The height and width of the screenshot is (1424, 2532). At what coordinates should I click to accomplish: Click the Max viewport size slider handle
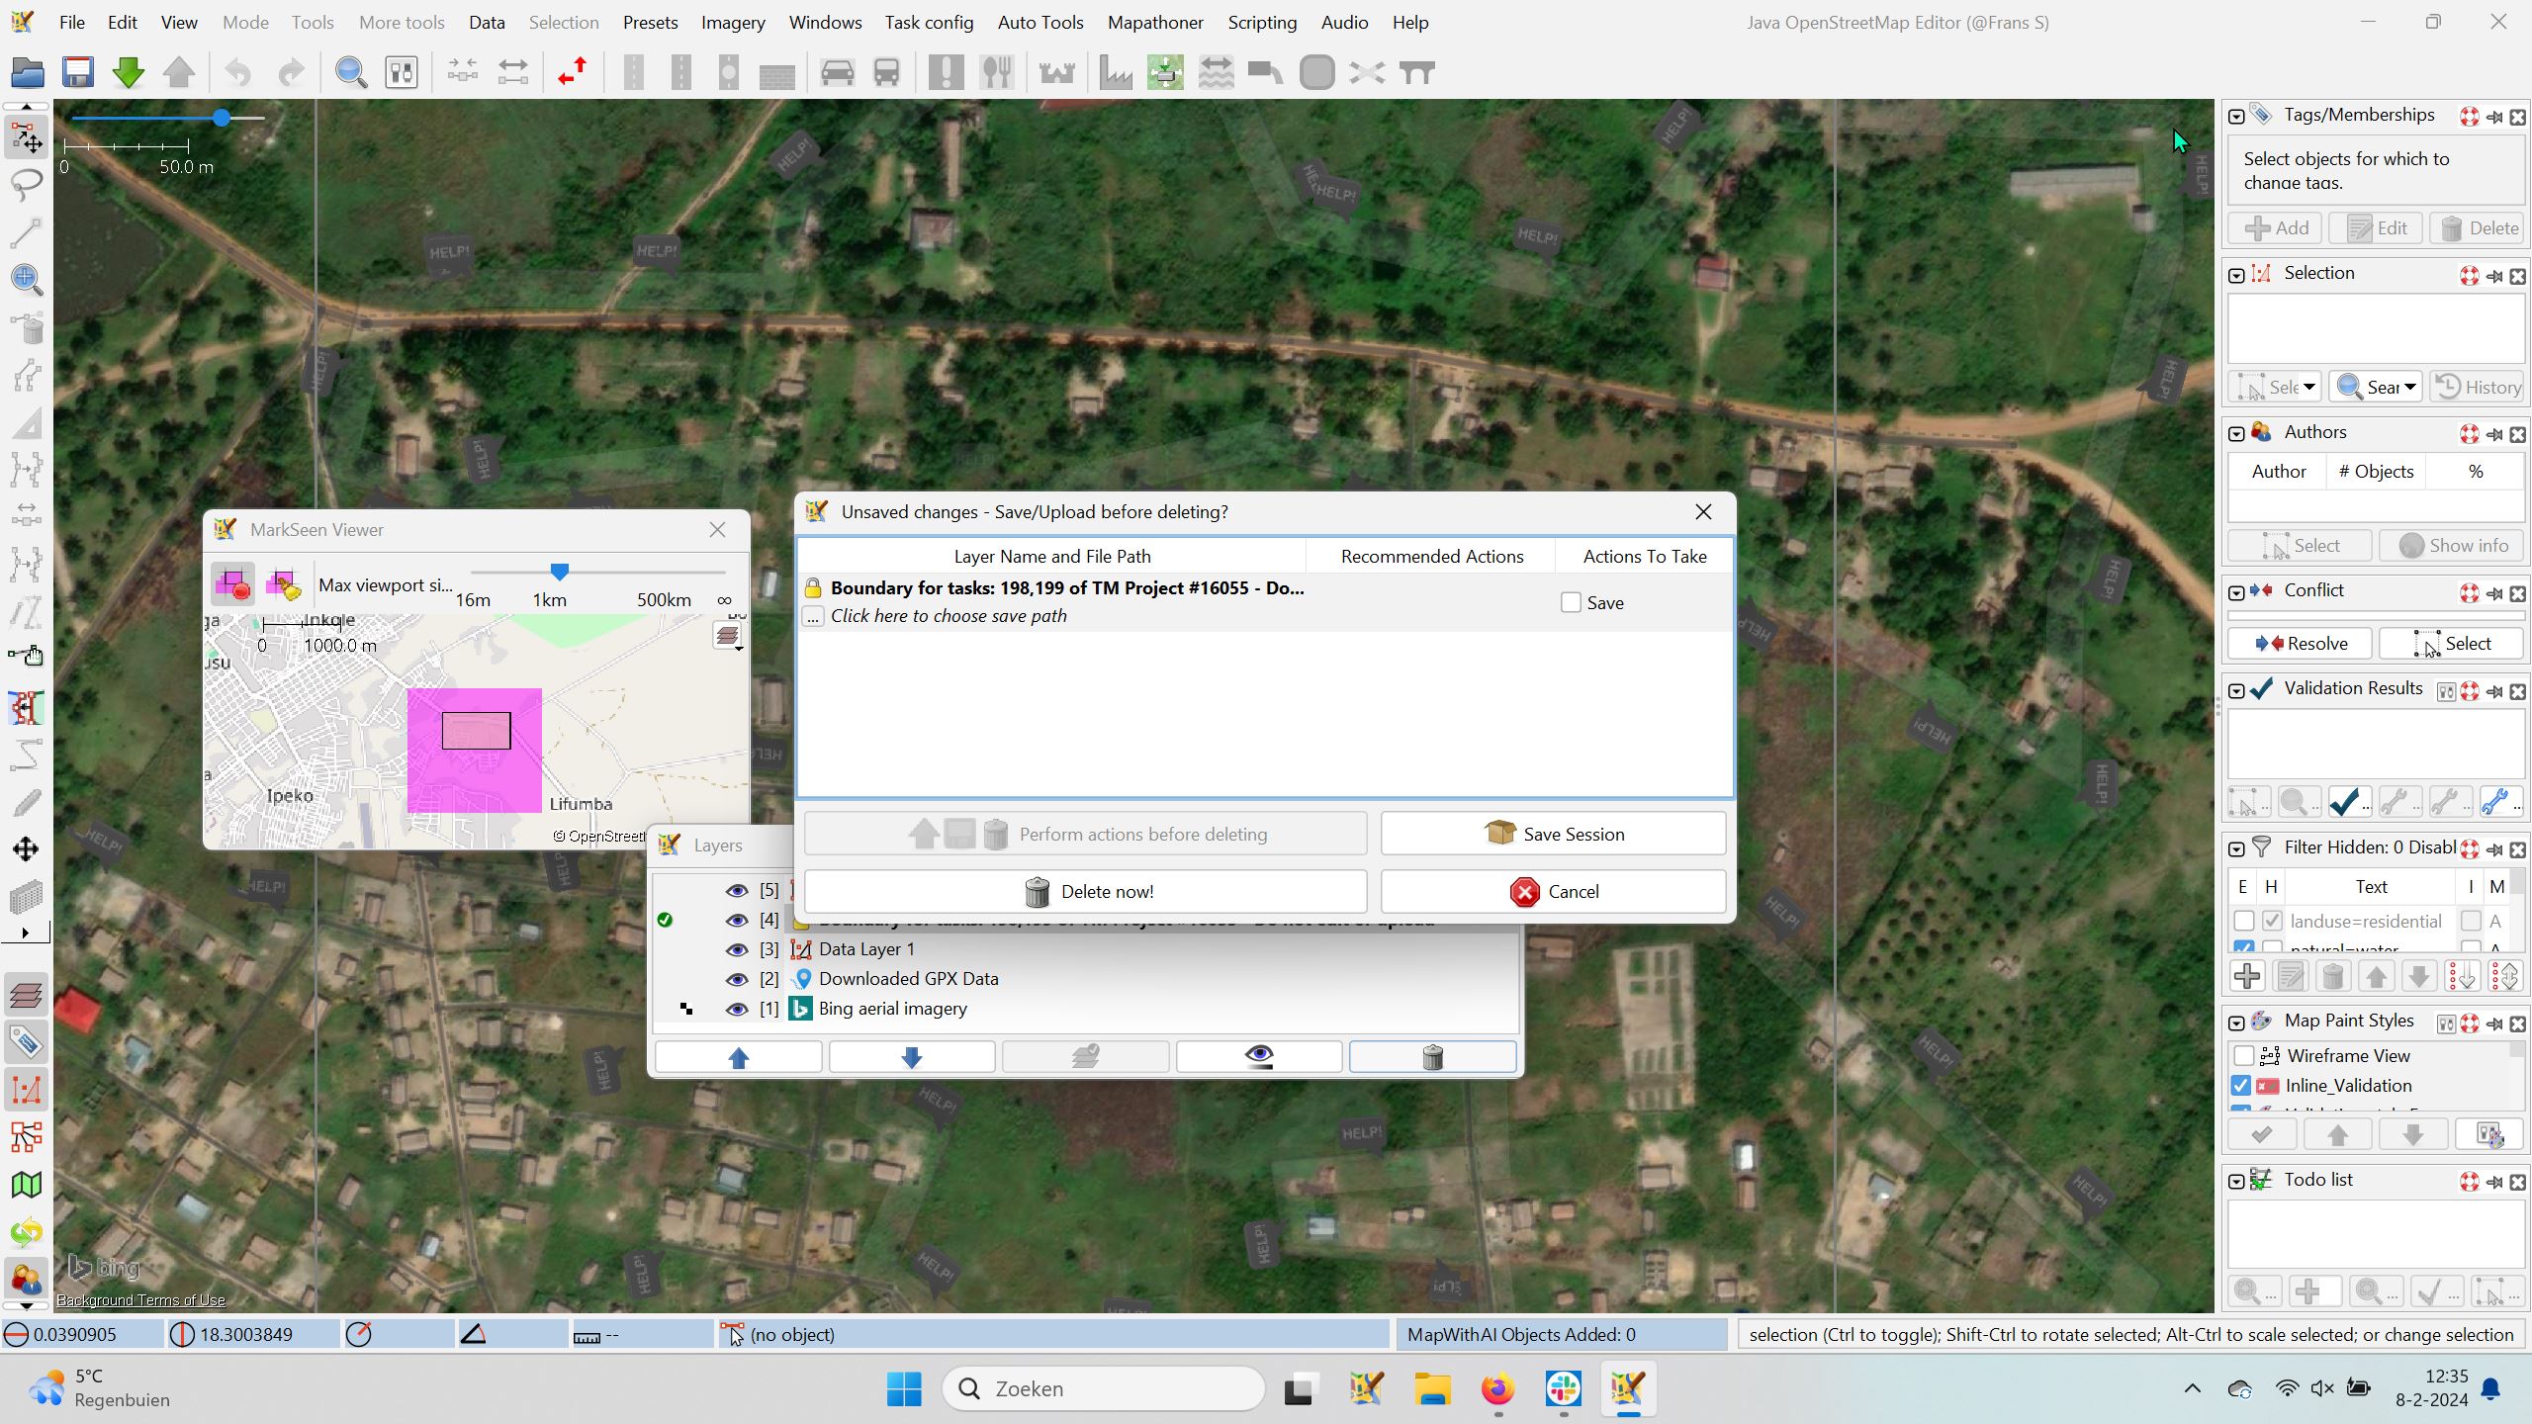point(559,573)
